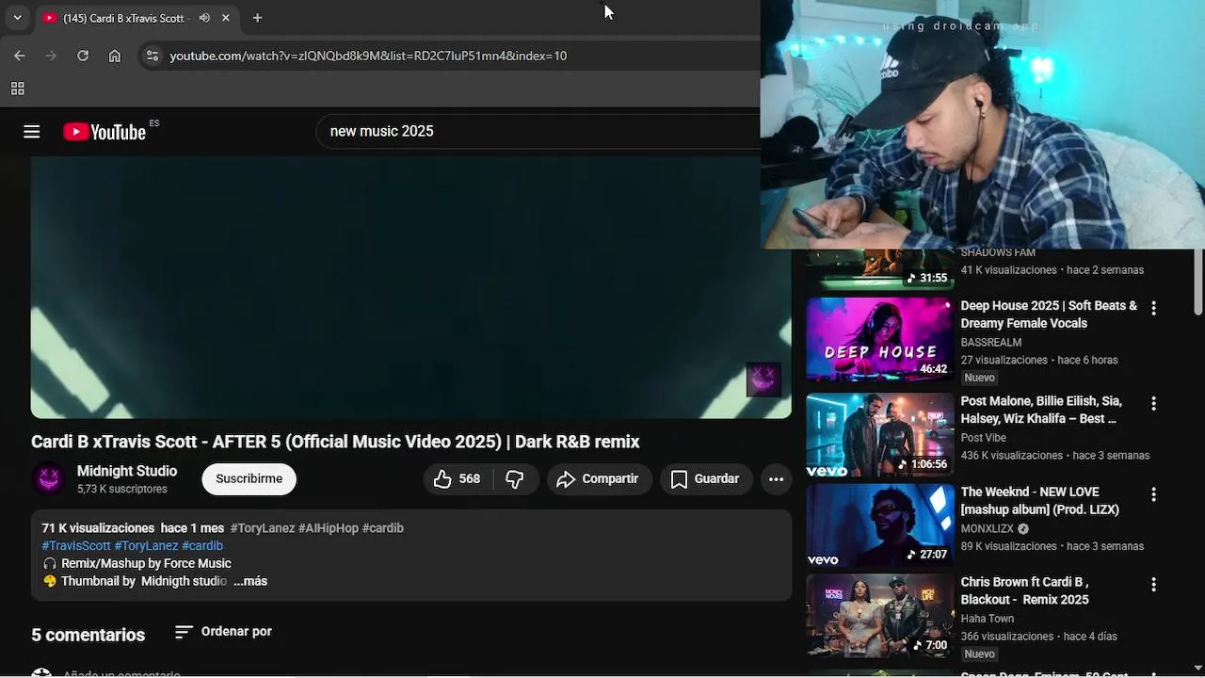The image size is (1205, 678).
Task: Click the Haha Town channel name
Action: click(x=988, y=620)
